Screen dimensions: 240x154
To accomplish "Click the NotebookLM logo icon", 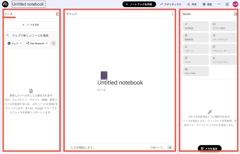I will pos(6,5).
